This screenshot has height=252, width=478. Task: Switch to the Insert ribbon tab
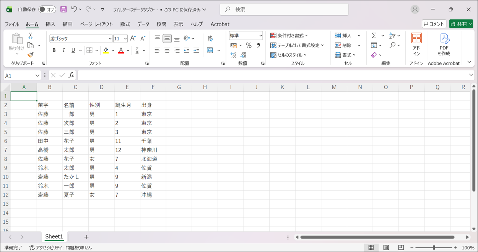(x=50, y=24)
